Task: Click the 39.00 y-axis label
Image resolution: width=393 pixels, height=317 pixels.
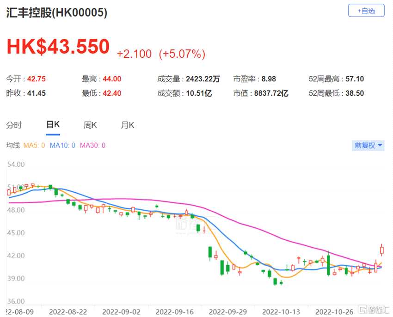Action: click(x=16, y=278)
